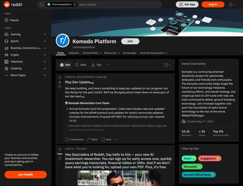Screen dimensions: 243x186
Task: Open the promoted post image thumbnail
Action: coord(119,178)
